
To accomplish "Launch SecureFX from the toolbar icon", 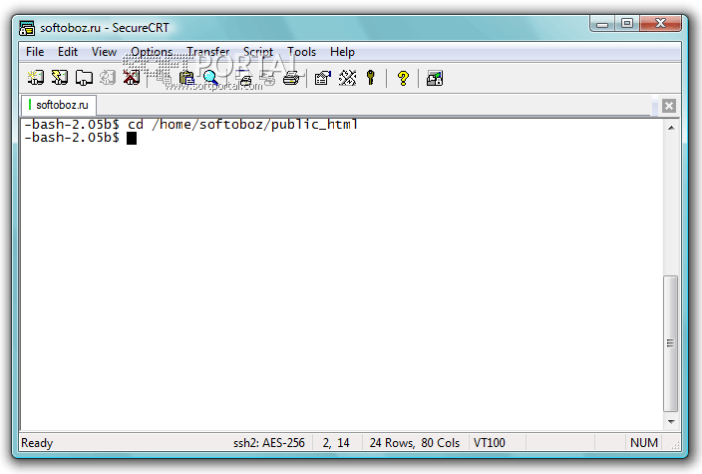I will [x=435, y=79].
